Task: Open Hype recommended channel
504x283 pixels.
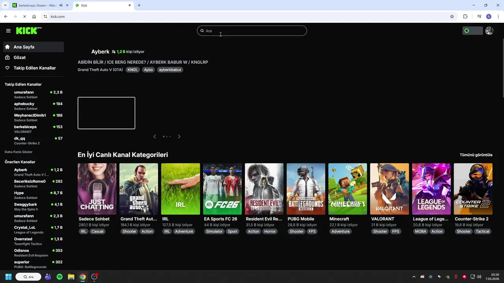Action: point(33,195)
